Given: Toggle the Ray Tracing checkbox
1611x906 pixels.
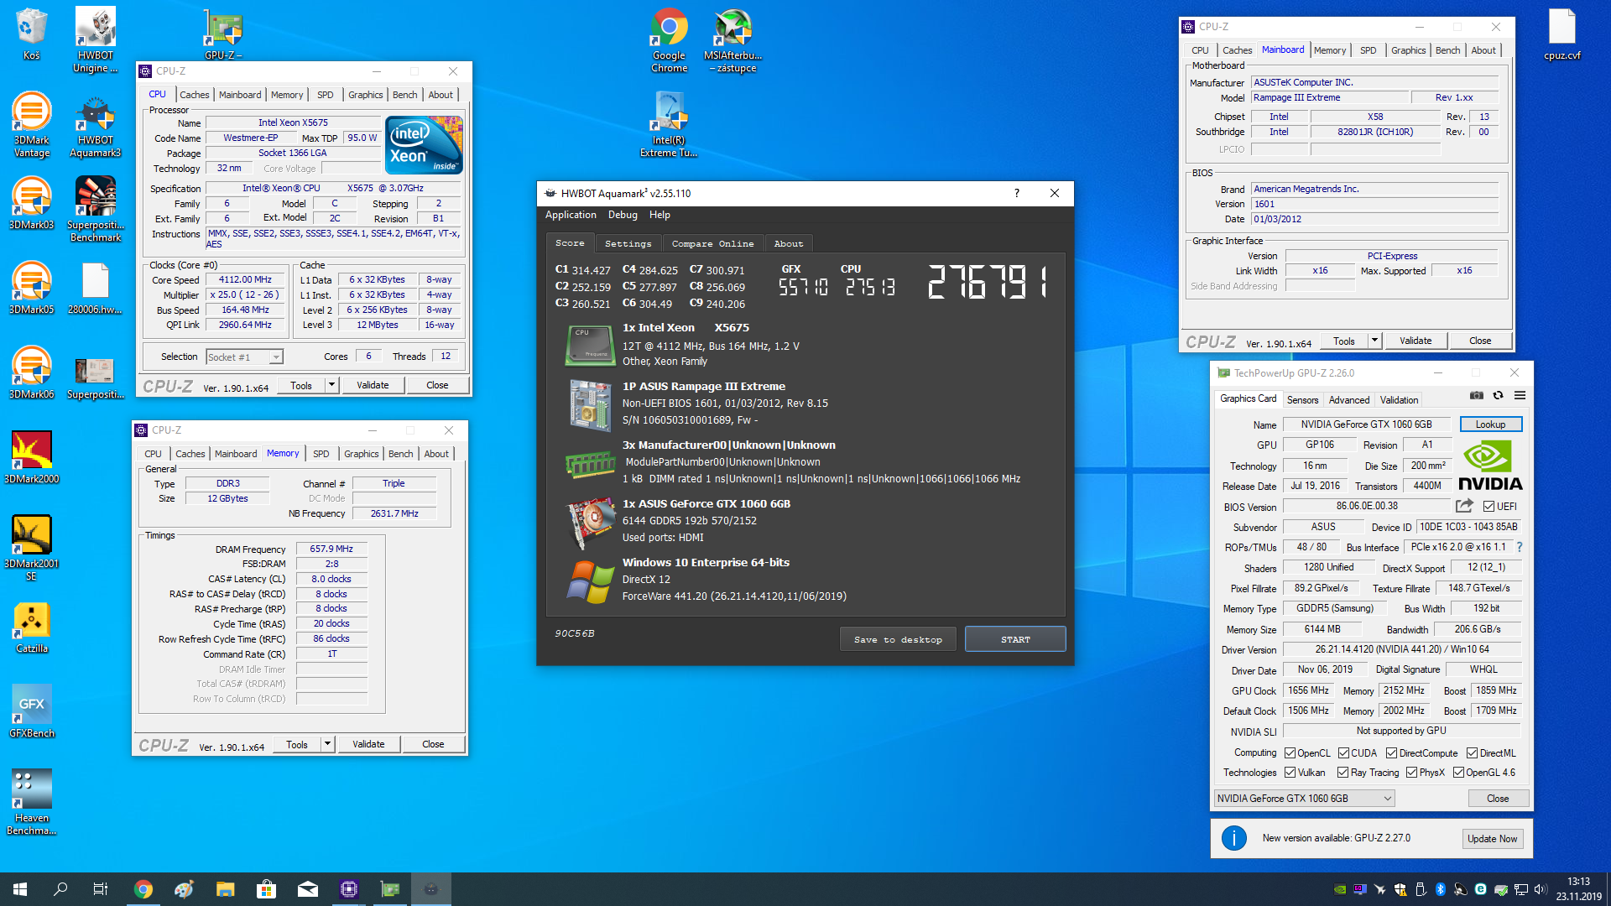Looking at the screenshot, I should click(x=1342, y=773).
